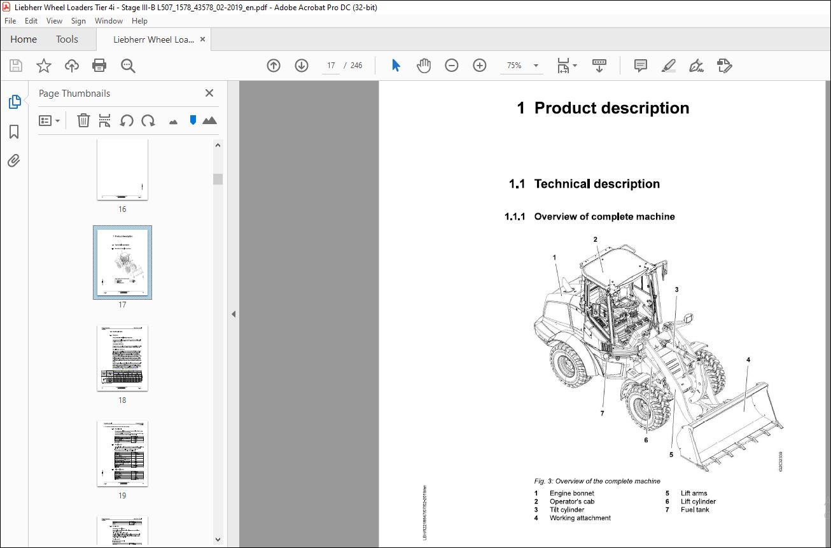Collapse the navigation pane with left arrow

pos(234,314)
